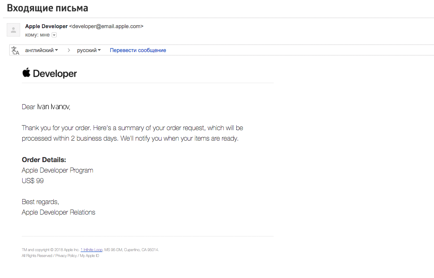
Task: Click the "Apple Developer Program" order item
Action: (58, 170)
